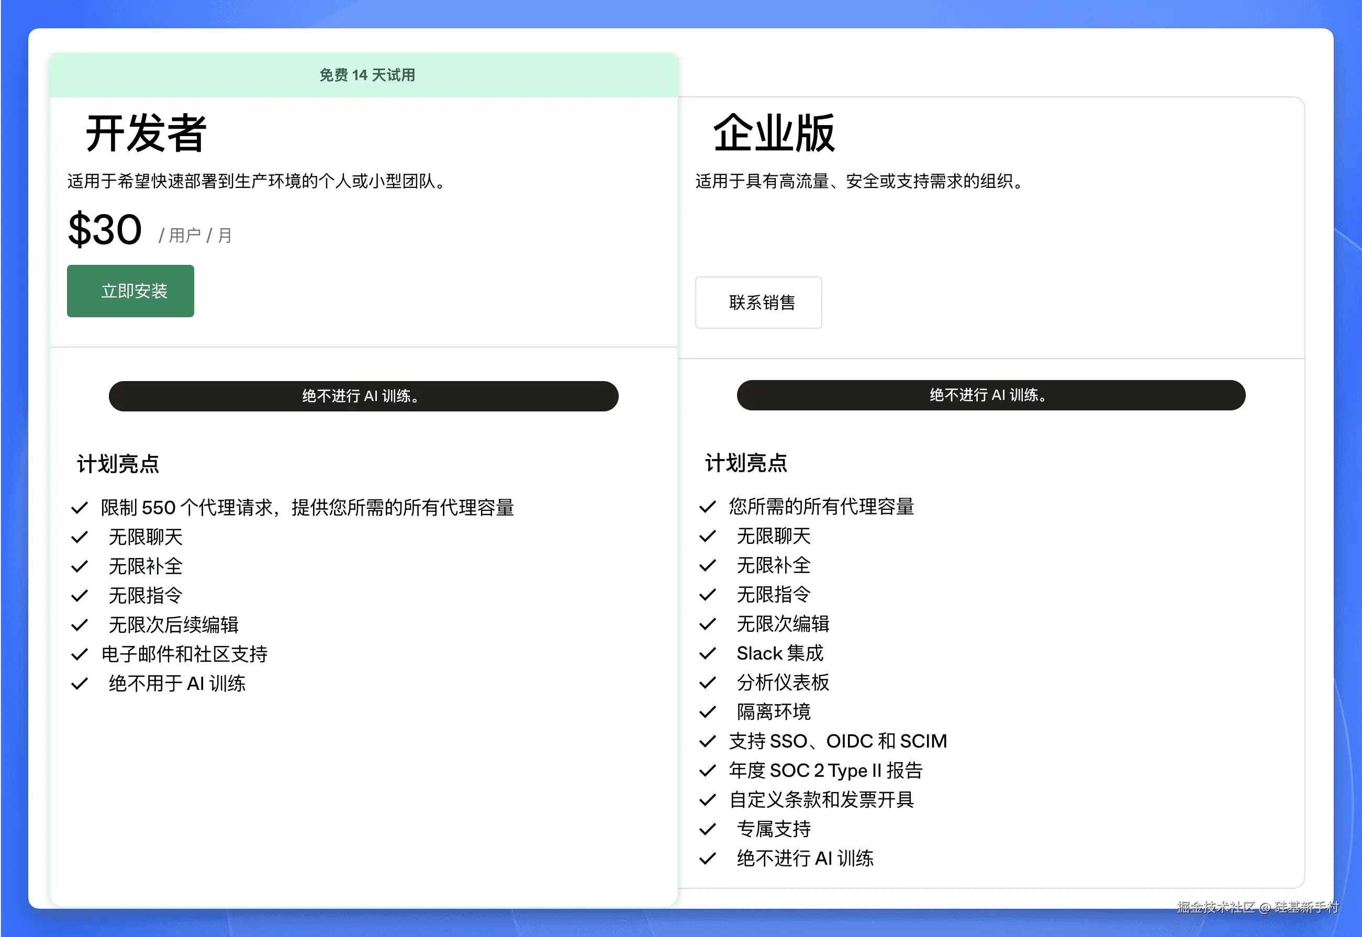Click the checkmark beside 分析仪表板
The width and height of the screenshot is (1362, 937).
(x=707, y=682)
